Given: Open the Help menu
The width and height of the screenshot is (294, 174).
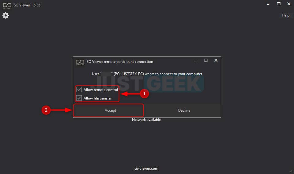Looking at the screenshot, I should [x=285, y=15].
